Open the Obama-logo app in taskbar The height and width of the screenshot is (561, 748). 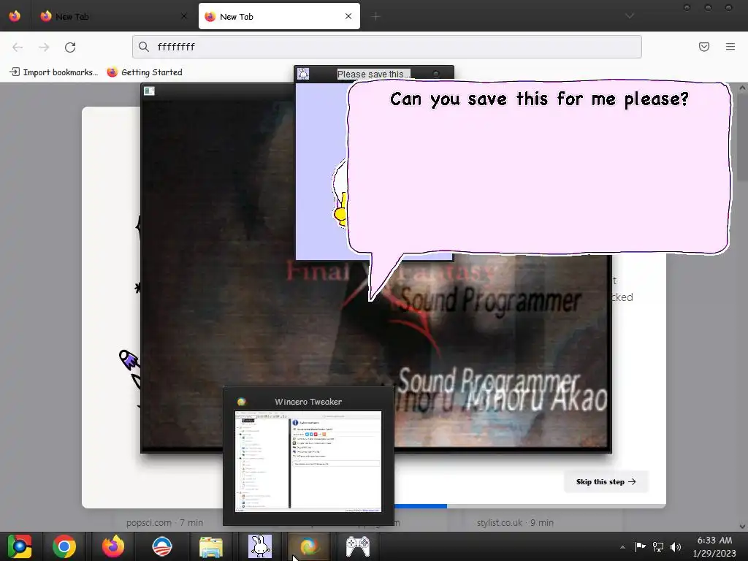click(161, 546)
